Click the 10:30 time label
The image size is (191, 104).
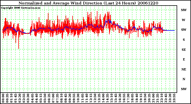tap(78, 98)
